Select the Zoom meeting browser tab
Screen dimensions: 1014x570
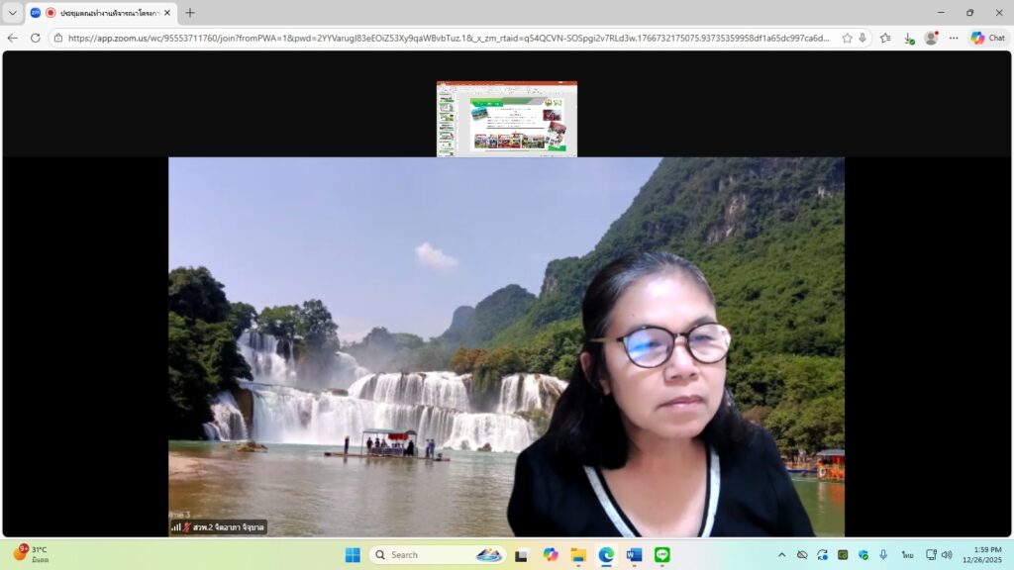99,13
